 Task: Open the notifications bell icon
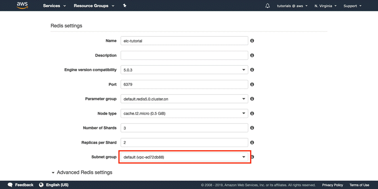[x=267, y=6]
